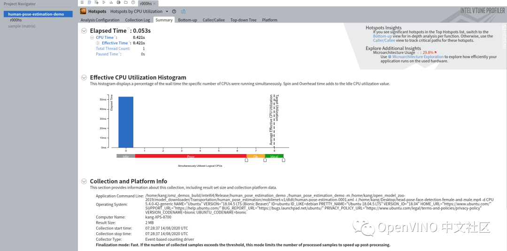Open the hamburger menu in top toolbar
The width and height of the screenshot is (507, 251).
pos(82,3)
